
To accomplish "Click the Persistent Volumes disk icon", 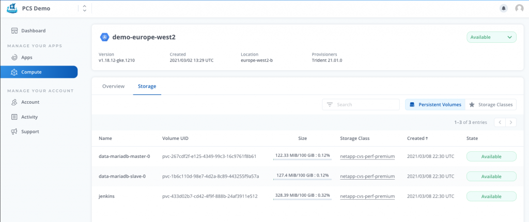I will [x=412, y=105].
